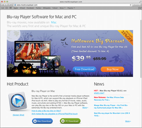The image size is (142, 128).
Task: Click the blue Mac Download button
Action: pyautogui.click(x=42, y=121)
